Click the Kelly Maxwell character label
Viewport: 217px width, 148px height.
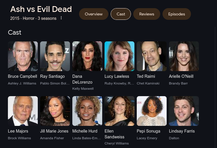click(83, 89)
